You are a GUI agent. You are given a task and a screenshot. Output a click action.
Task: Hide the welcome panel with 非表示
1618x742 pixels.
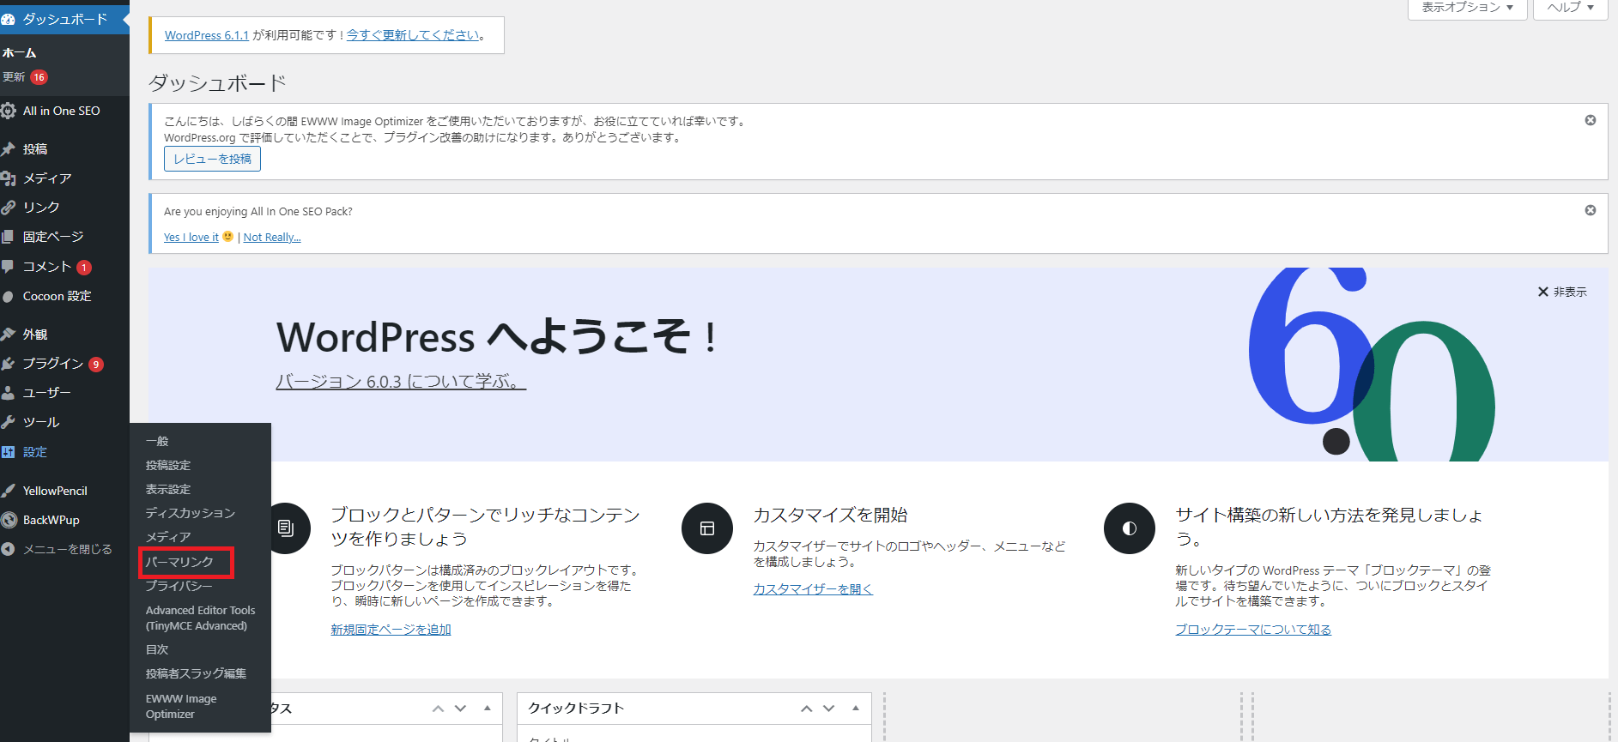[x=1562, y=292]
